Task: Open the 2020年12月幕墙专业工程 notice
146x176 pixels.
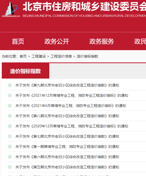Action: [x=72, y=126]
